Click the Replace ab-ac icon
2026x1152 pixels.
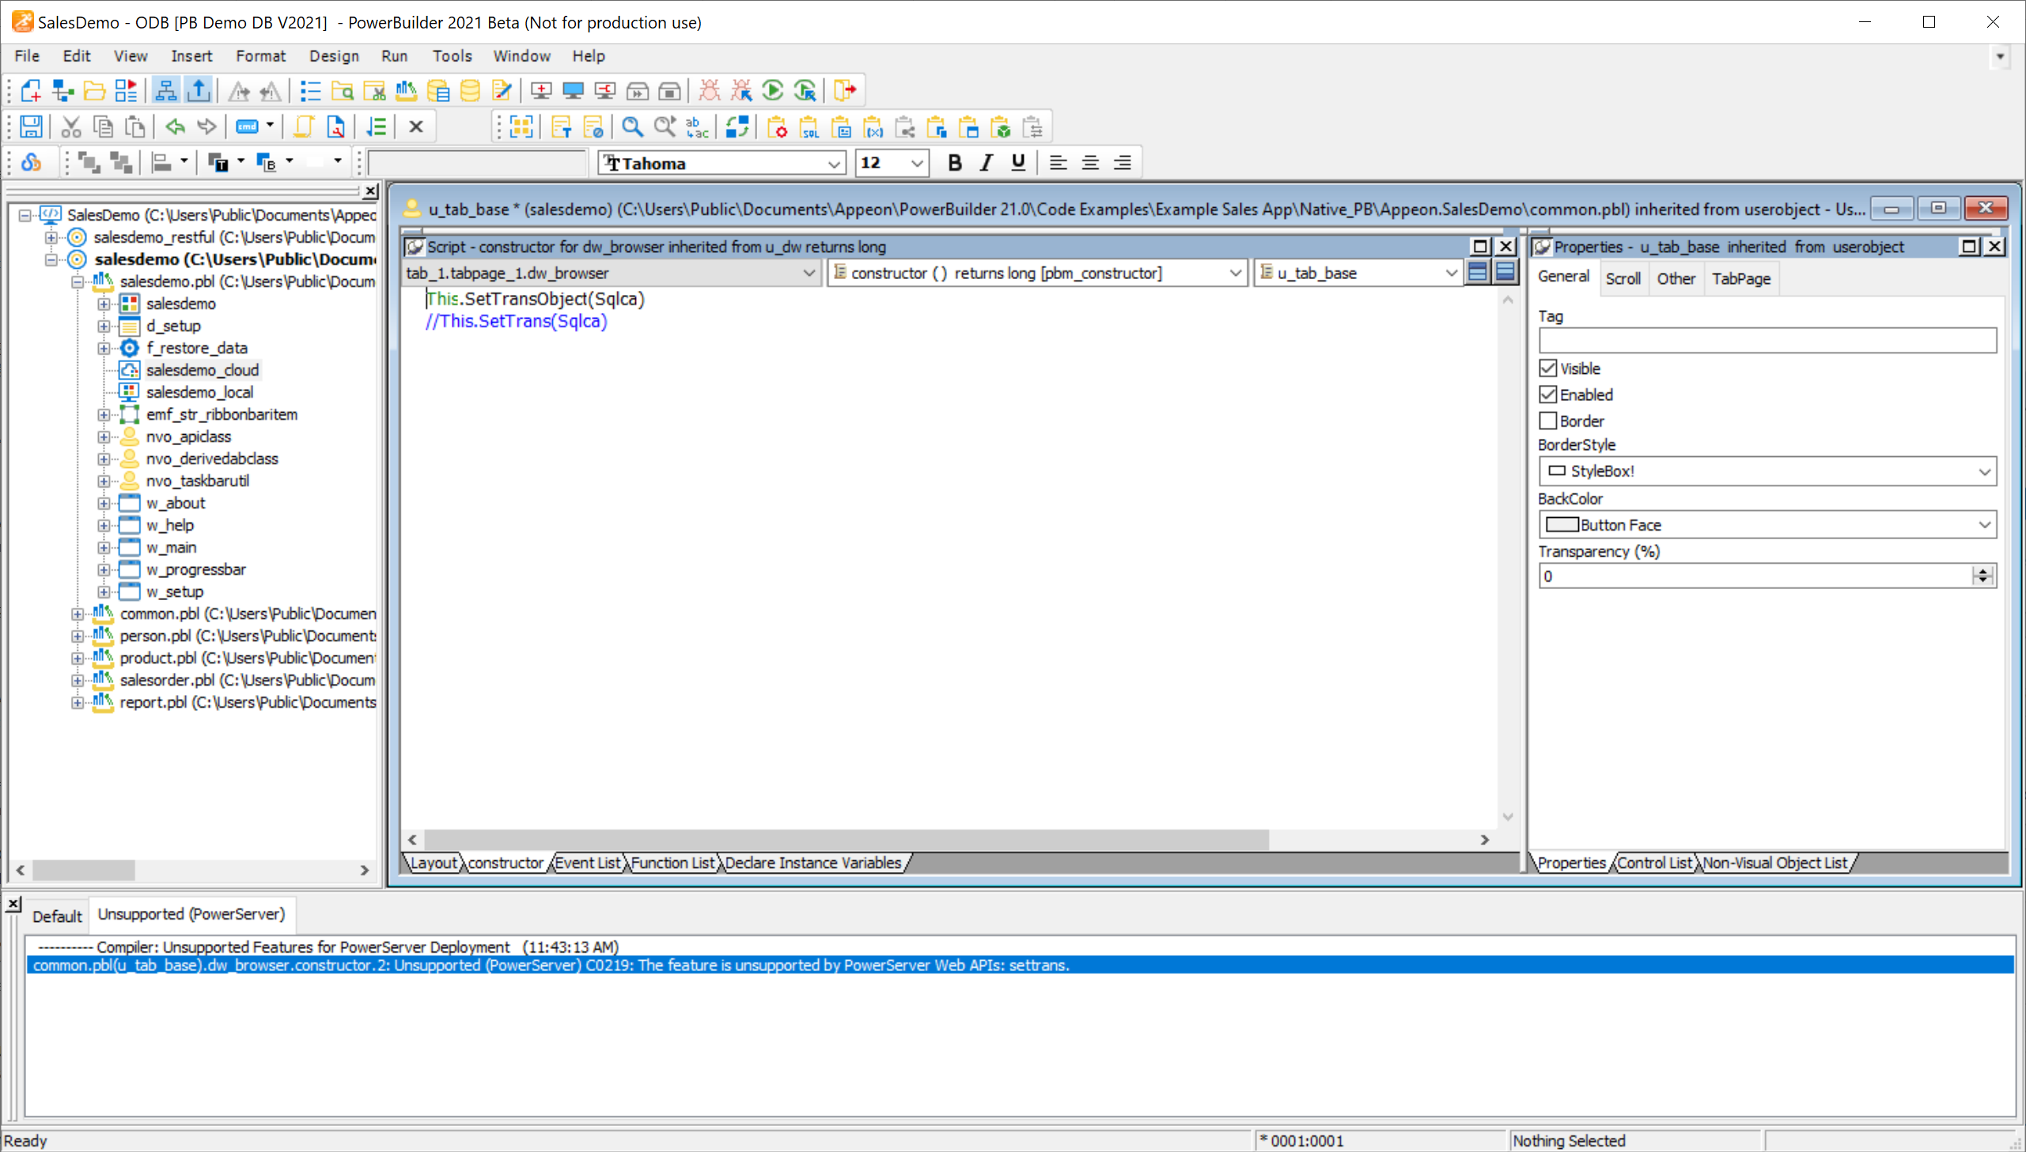click(696, 127)
